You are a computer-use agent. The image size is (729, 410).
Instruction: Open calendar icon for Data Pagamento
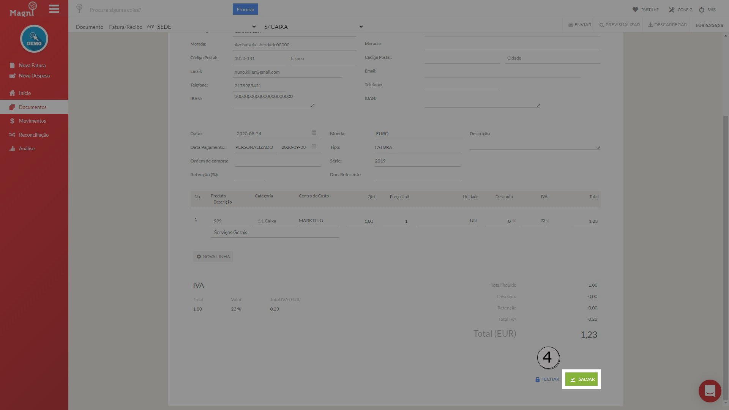click(x=314, y=146)
